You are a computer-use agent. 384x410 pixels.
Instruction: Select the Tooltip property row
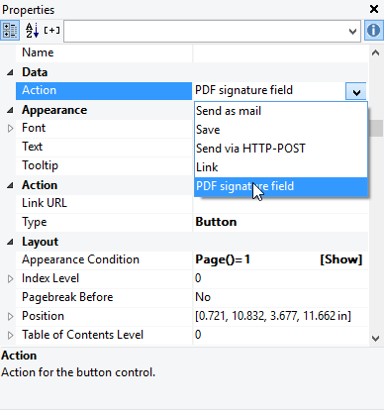pyautogui.click(x=104, y=165)
